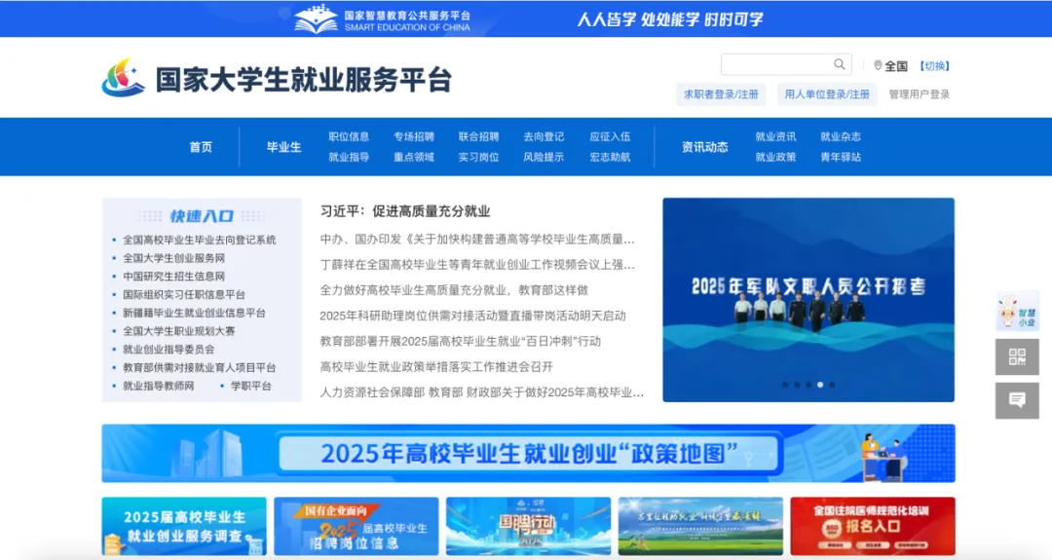Screen dimensions: 1052x560
Task: Open 就业创业指导委员会 quick link
Action: coord(169,350)
